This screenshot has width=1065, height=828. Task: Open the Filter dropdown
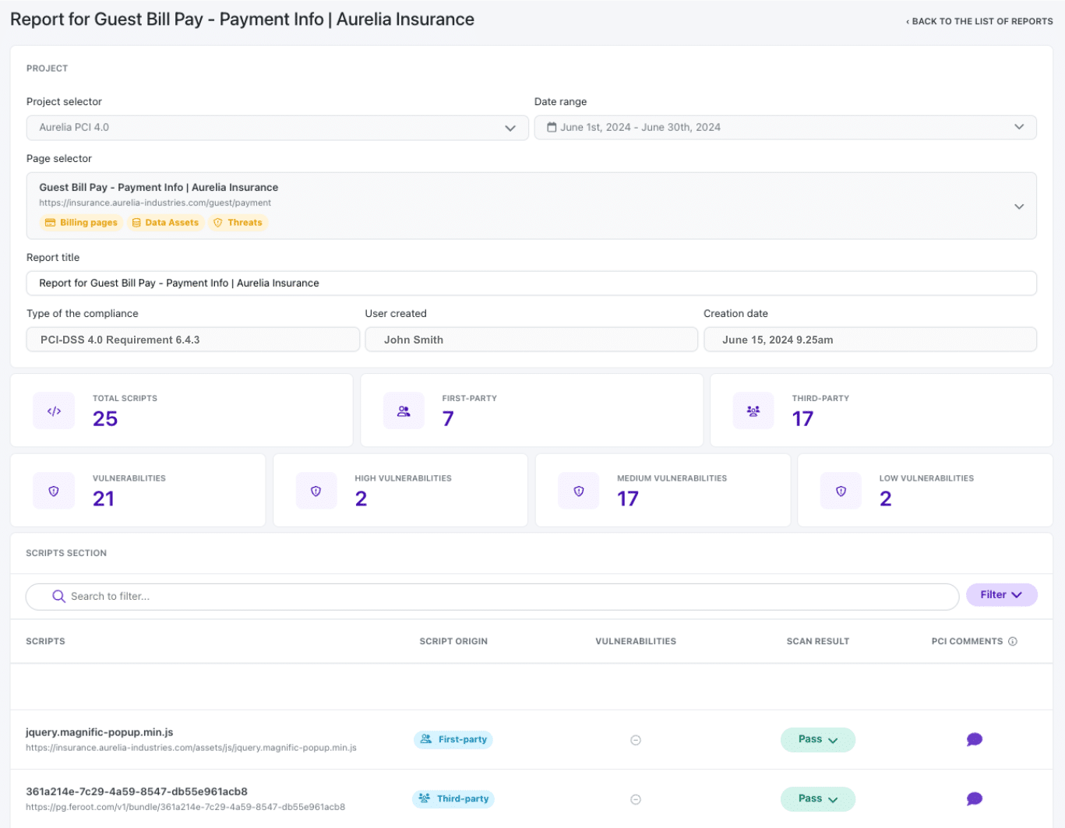[x=1001, y=594]
